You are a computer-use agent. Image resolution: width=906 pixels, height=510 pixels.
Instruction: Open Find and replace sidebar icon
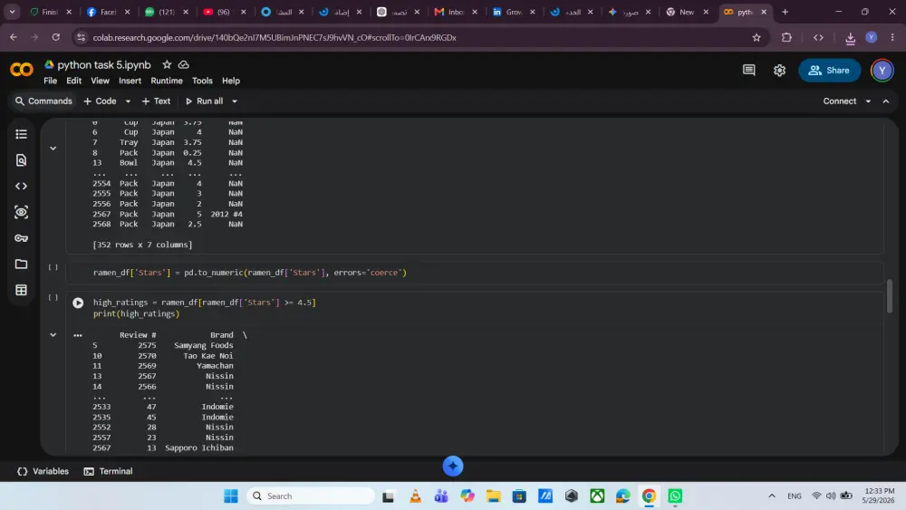(22, 160)
